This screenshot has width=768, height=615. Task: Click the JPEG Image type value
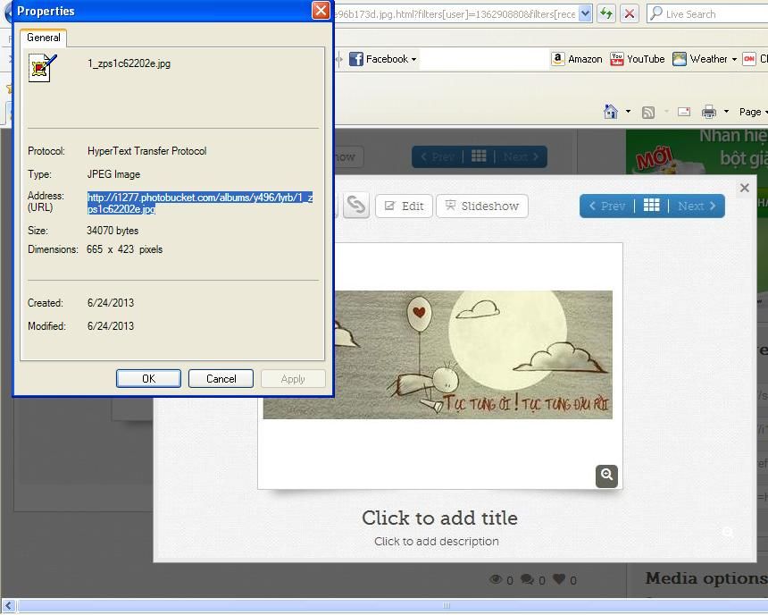click(113, 174)
